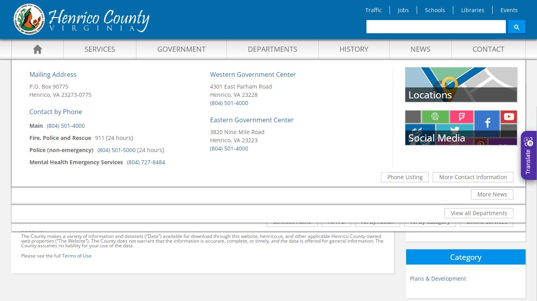Open Eastern Government Center heading link
Viewport: 537px width, 301px height.
252,120
